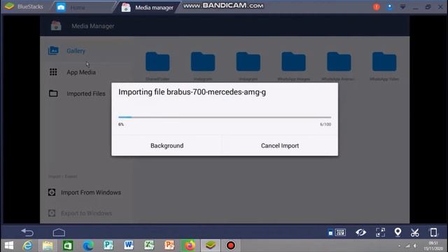Open the WhatsApp Video folder

pos(384,66)
